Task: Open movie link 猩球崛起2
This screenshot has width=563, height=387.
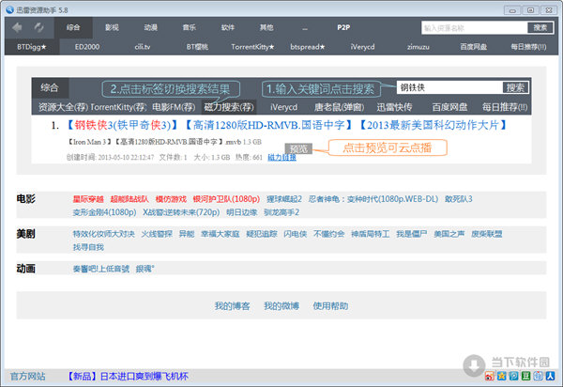Action: point(284,199)
